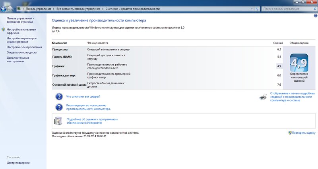Image resolution: width=318 pixels, height=169 pixels.
Task: Click the Back navigation arrow
Action: 4,9
